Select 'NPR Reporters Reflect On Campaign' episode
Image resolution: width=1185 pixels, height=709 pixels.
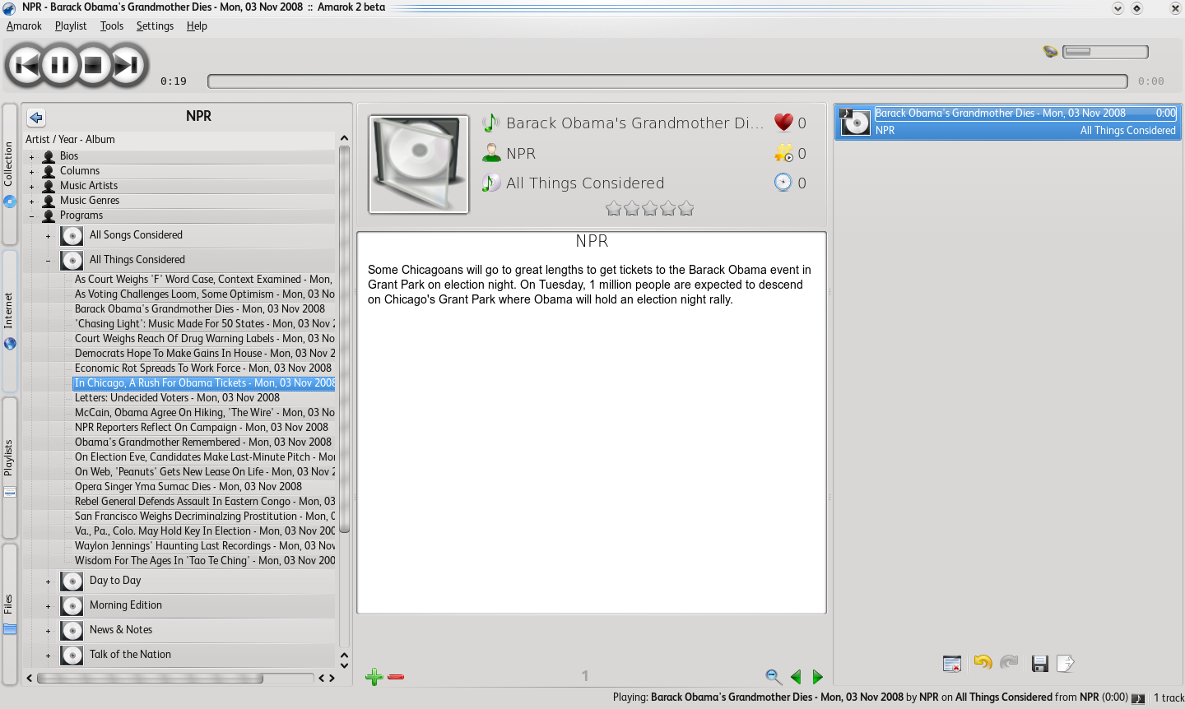coord(202,428)
